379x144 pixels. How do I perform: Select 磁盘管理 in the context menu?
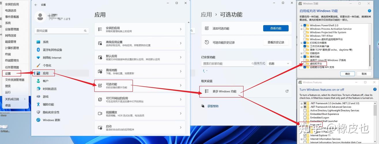(15, 42)
